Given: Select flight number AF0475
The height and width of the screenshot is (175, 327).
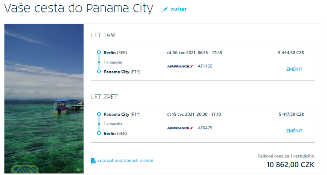Looking at the screenshot, I should [205, 128].
